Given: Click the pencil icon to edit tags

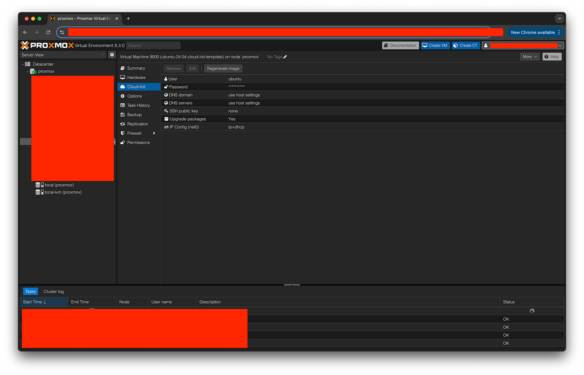Looking at the screenshot, I should point(285,57).
